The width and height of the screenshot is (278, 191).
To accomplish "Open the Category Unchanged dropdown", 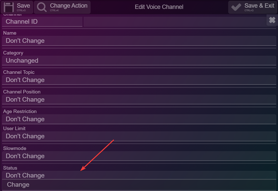I will [x=139, y=61].
